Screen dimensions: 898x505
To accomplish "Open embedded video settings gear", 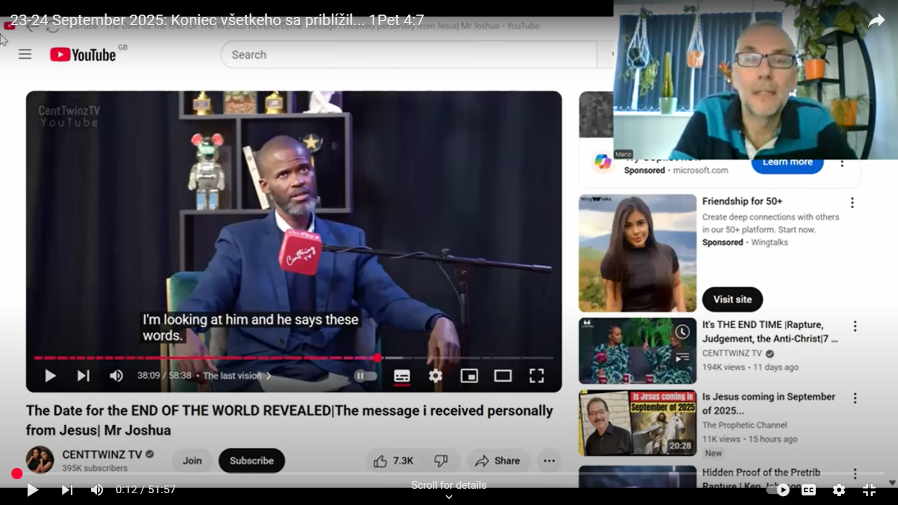I will tap(436, 375).
